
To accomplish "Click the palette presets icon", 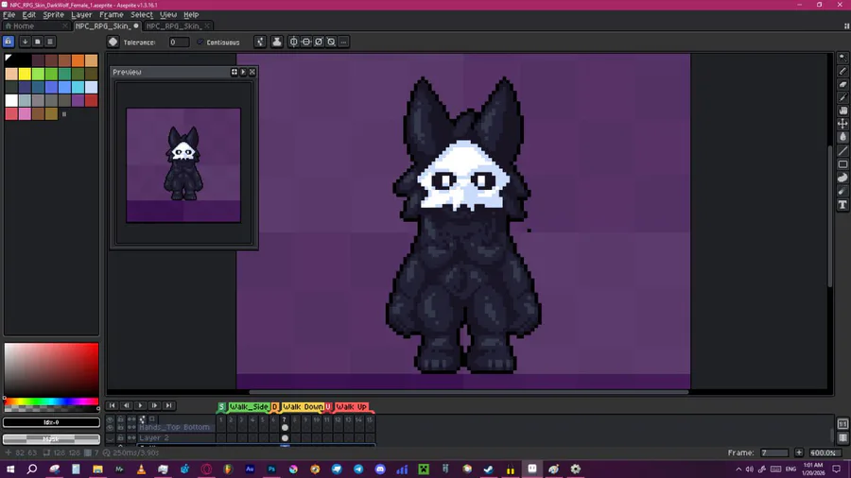I will point(38,42).
